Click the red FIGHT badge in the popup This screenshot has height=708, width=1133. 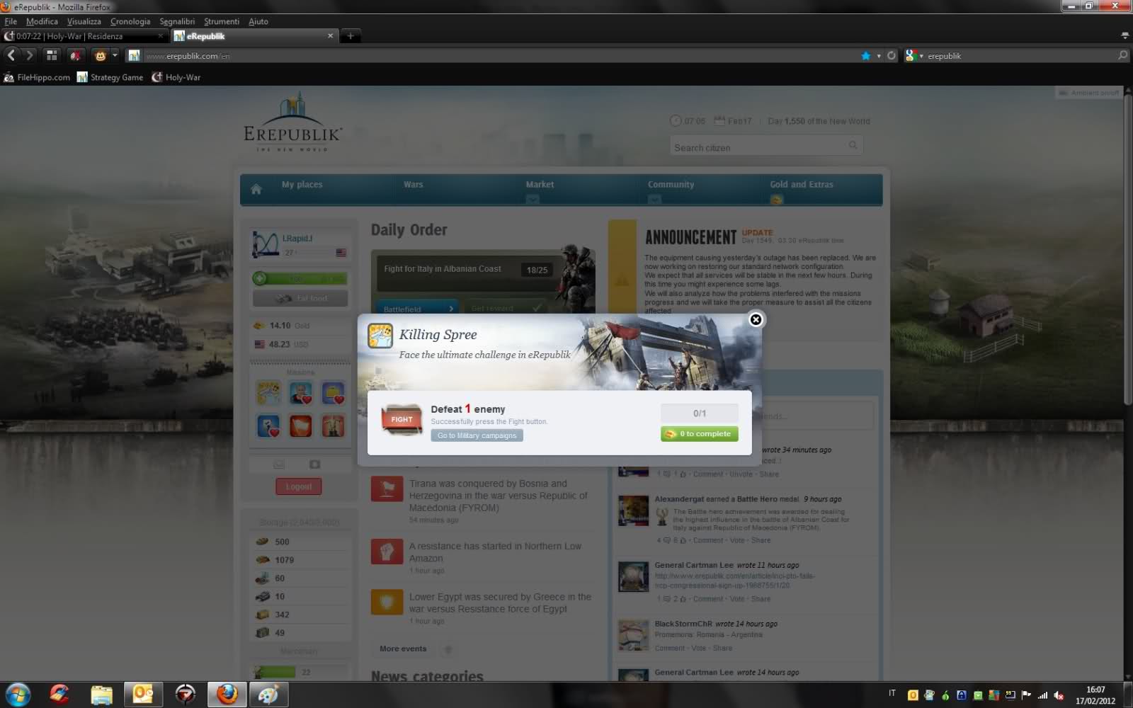tap(402, 420)
